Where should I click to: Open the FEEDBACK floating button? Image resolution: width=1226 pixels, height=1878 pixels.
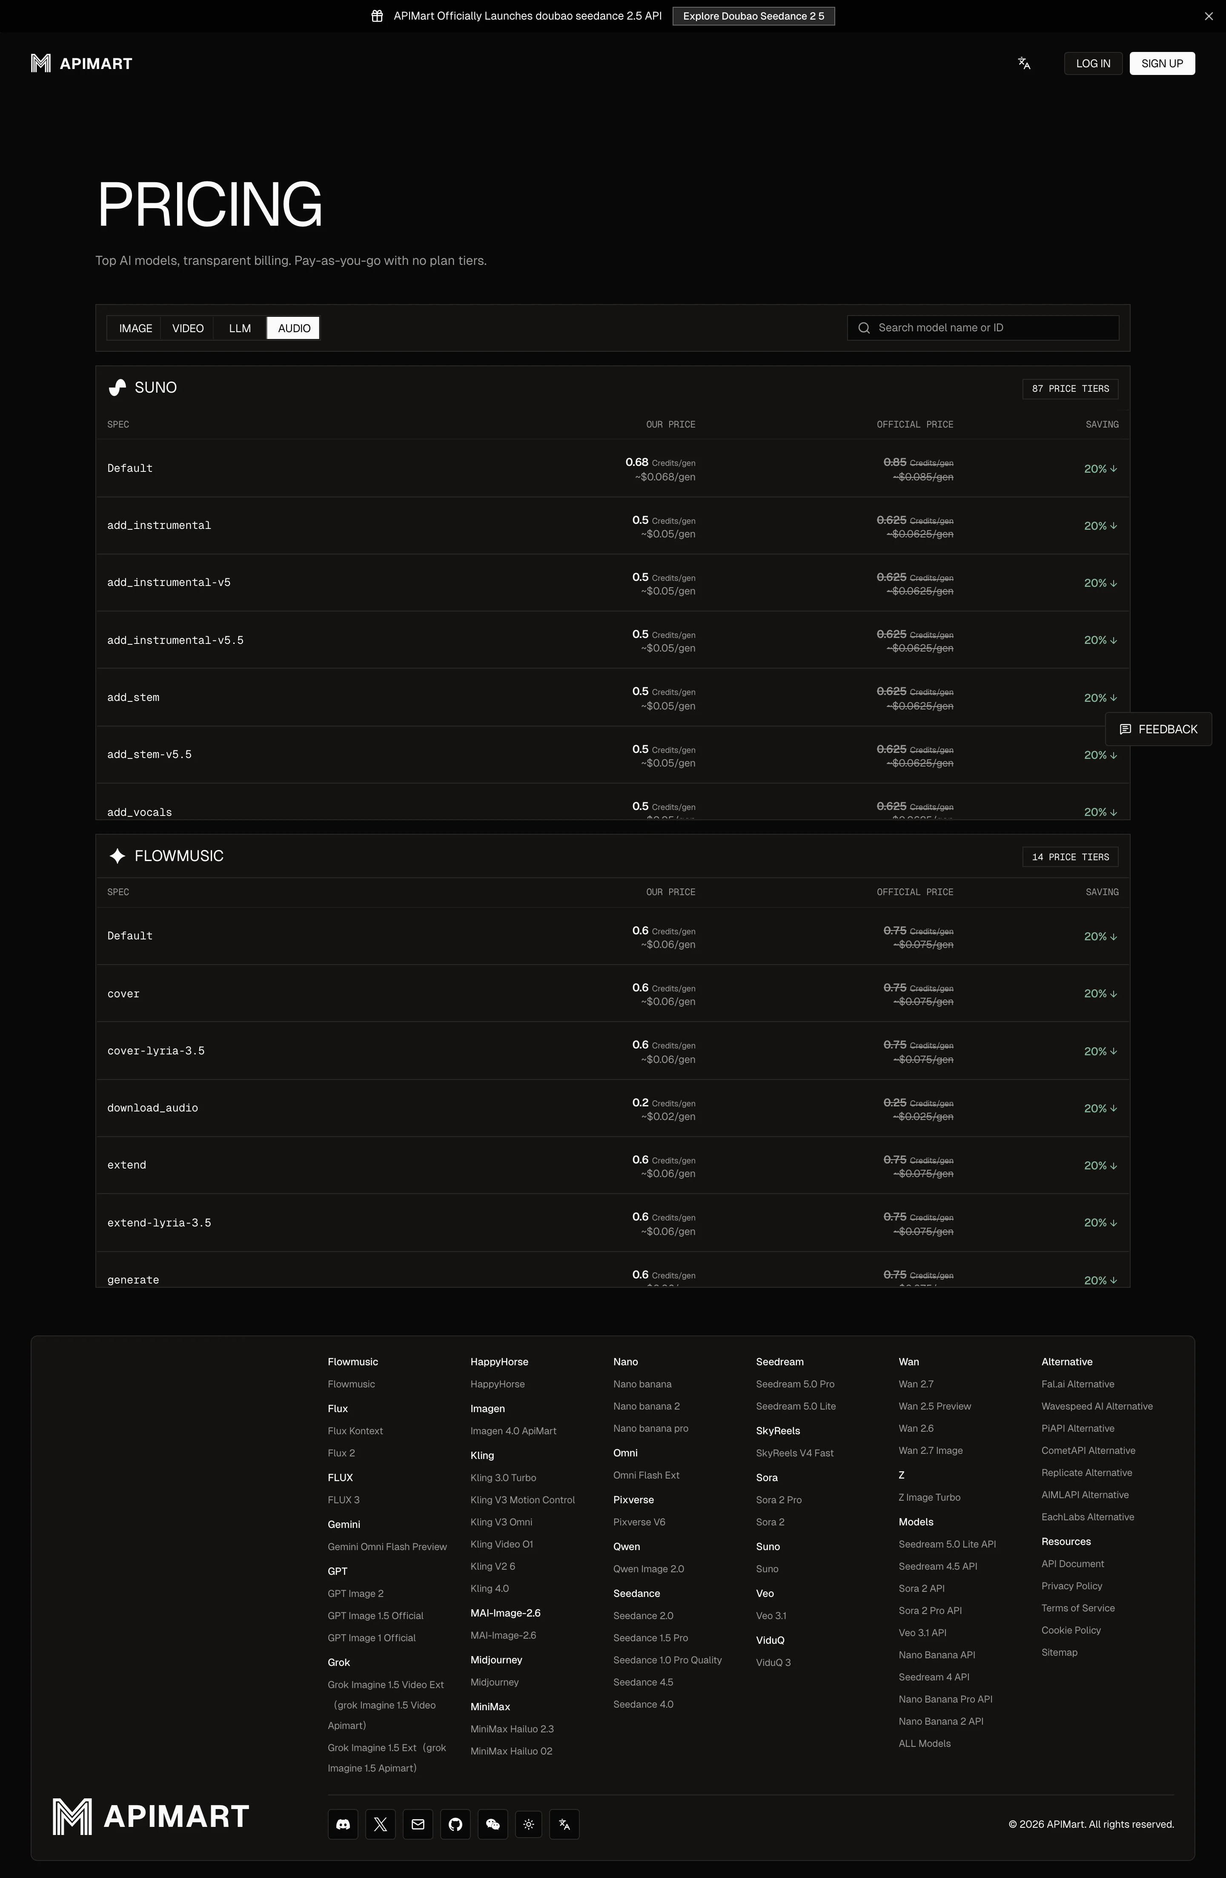point(1158,729)
